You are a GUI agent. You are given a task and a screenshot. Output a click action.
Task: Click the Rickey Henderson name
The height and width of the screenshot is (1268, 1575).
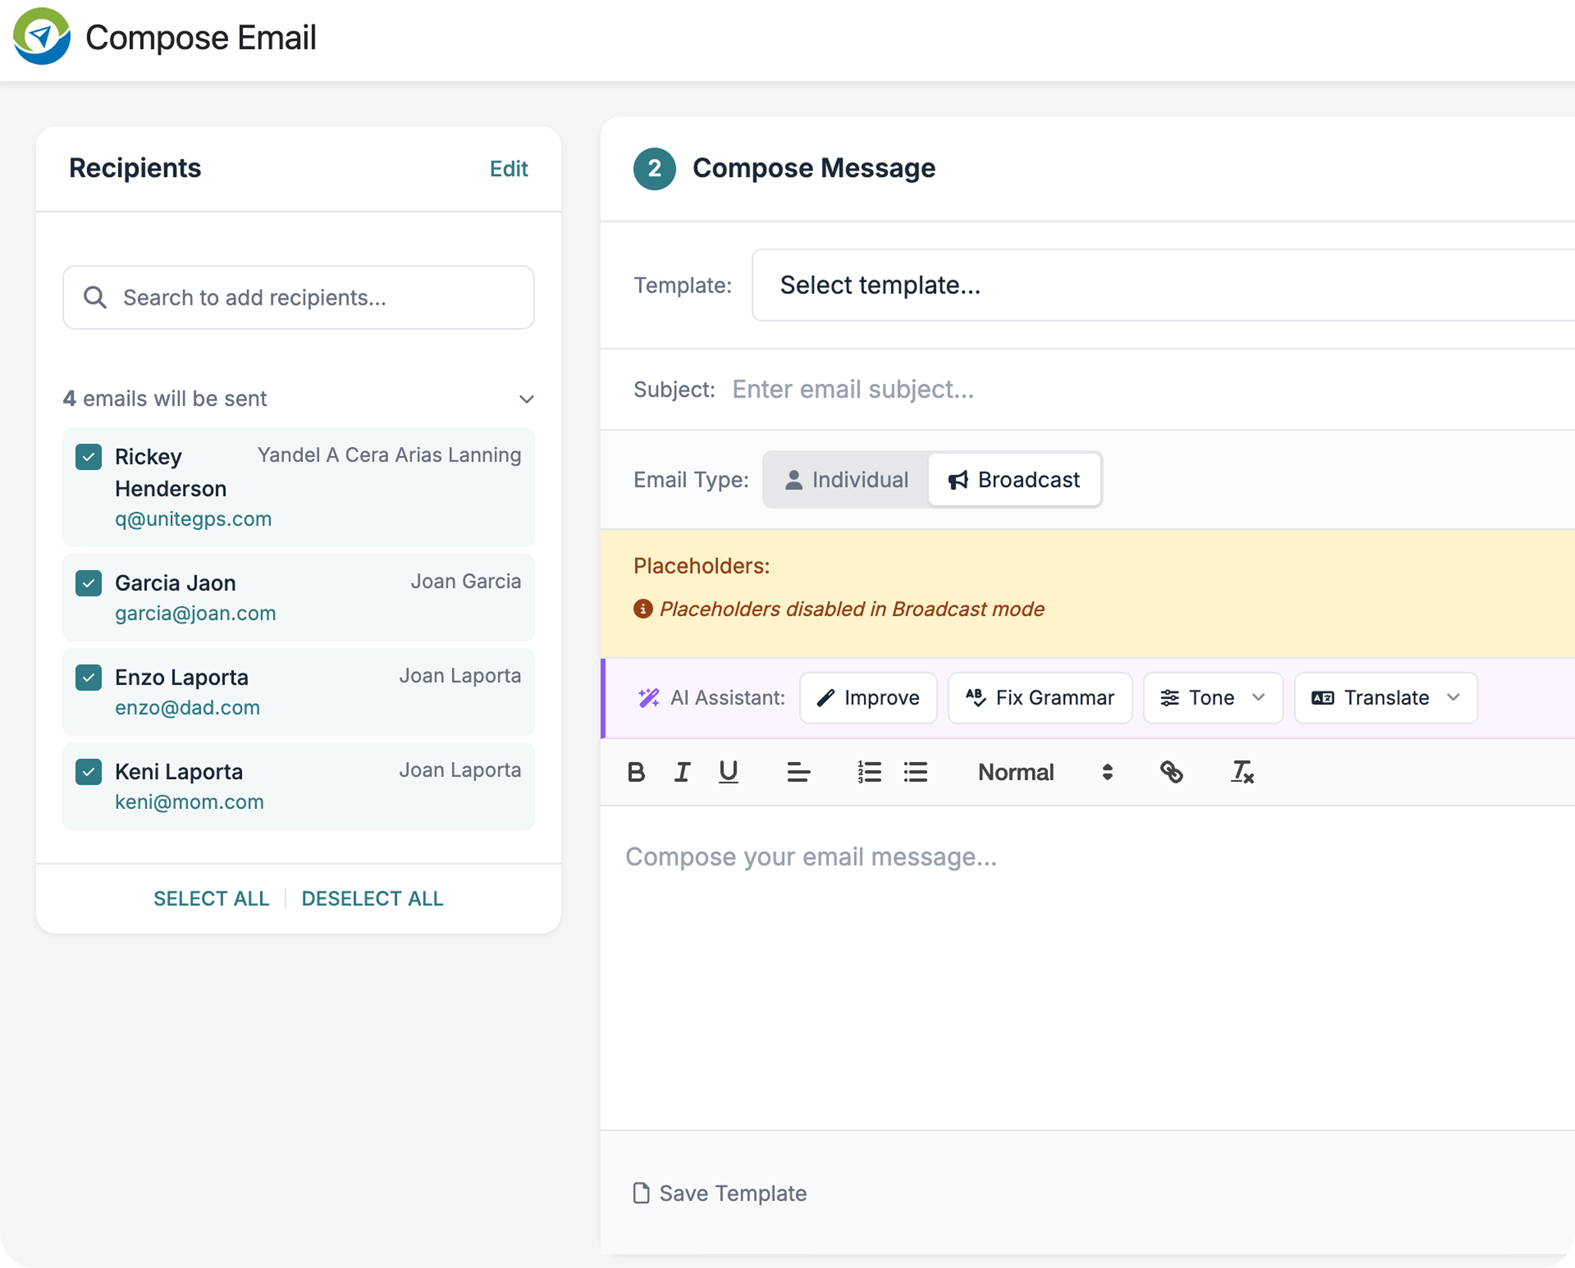click(171, 473)
